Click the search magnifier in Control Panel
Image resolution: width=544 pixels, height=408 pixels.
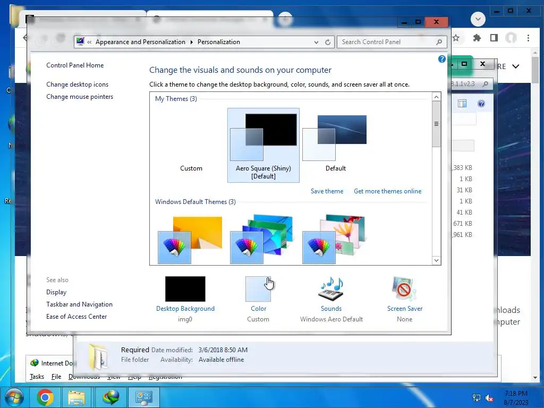(x=439, y=42)
